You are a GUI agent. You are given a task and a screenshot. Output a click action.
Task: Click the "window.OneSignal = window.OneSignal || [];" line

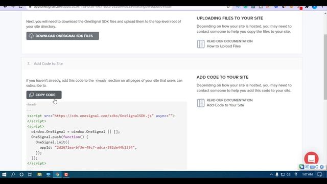point(76,132)
